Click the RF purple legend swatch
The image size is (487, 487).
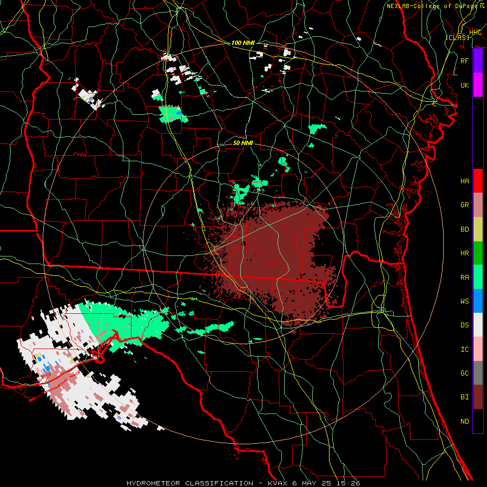478,61
